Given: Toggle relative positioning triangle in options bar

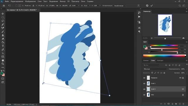Looking at the screenshot, I should click(33, 6).
